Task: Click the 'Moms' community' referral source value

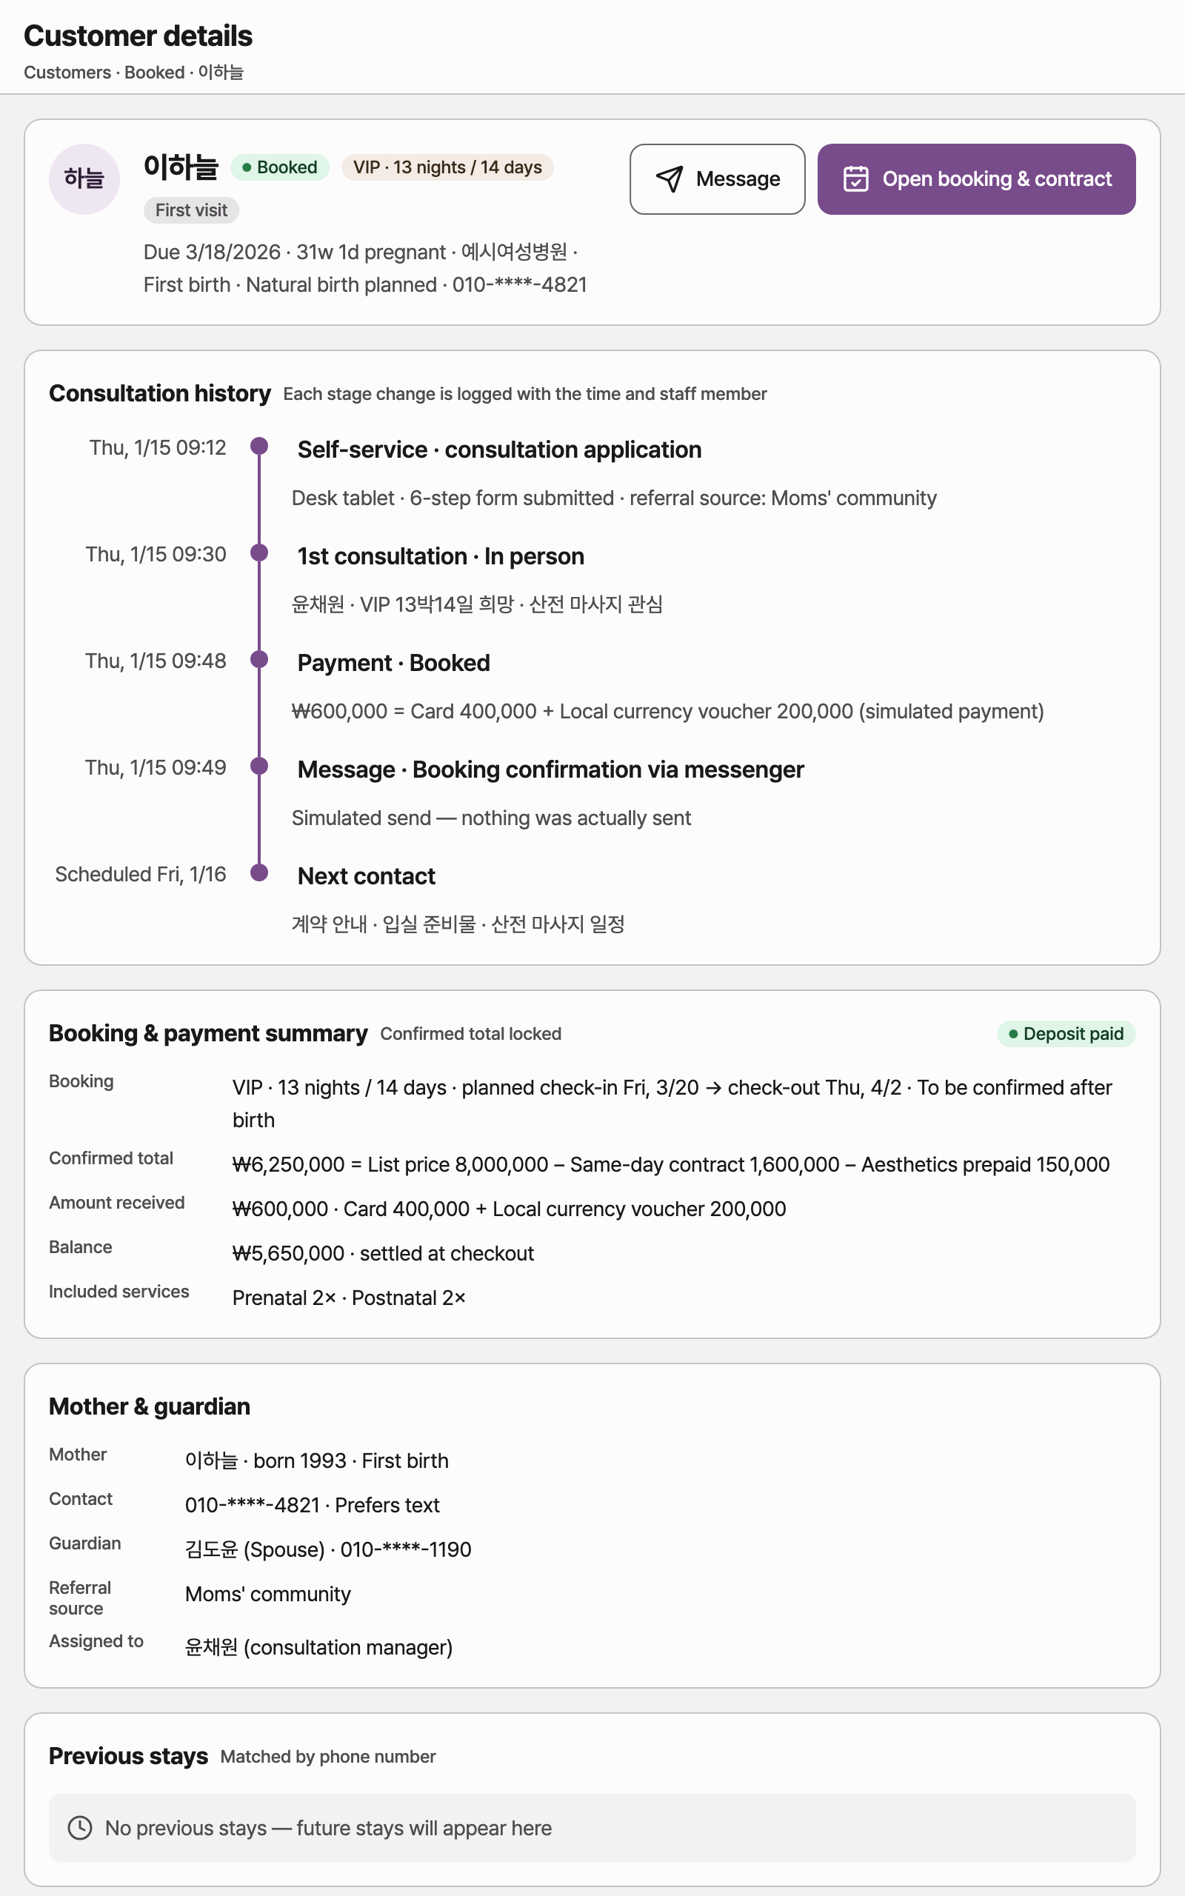Action: tap(268, 1595)
